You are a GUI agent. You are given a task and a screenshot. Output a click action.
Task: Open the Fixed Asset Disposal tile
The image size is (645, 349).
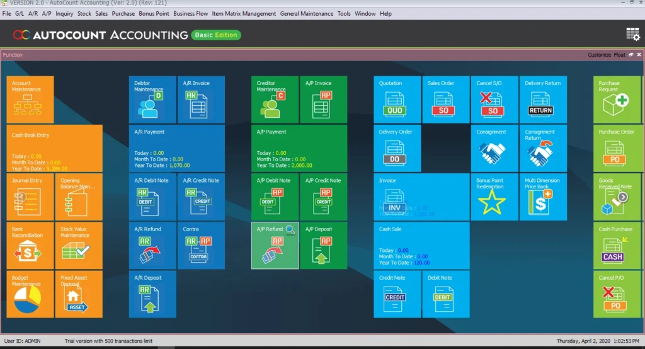pyautogui.click(x=79, y=294)
